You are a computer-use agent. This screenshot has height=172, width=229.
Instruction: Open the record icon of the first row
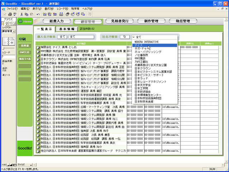(x=38, y=47)
